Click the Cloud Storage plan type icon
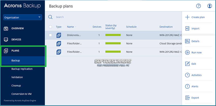 click(x=59, y=44)
